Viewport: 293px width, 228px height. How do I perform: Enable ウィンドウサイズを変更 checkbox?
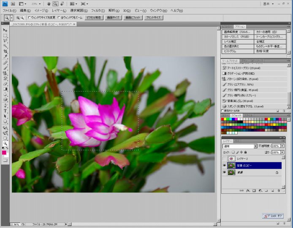click(29, 18)
